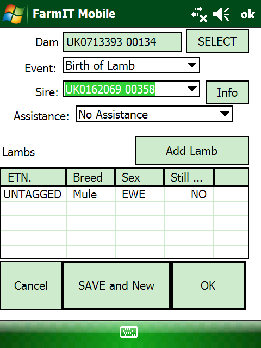This screenshot has width=261, height=348.
Task: Sort by the ETN. column header
Action: click(x=33, y=177)
